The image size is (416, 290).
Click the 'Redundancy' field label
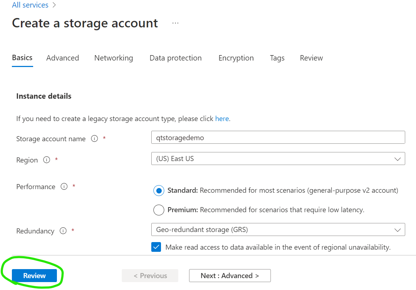tap(35, 231)
